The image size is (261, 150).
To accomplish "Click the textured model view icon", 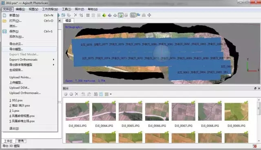I will 121,15.
